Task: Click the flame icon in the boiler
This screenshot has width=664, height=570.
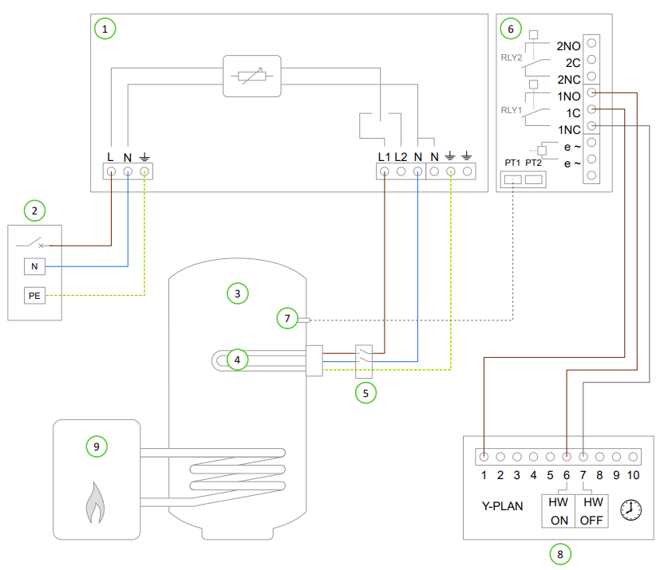Action: (x=95, y=502)
